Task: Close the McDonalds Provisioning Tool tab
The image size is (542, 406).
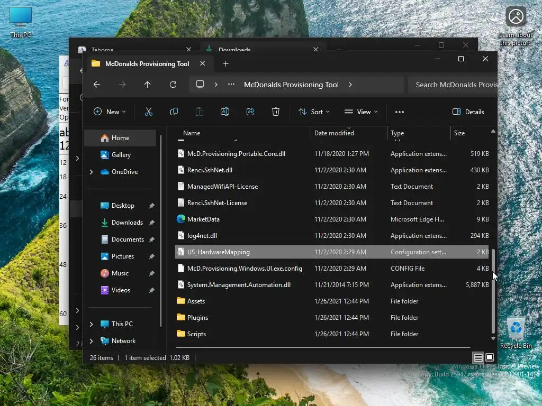Action: click(x=203, y=63)
